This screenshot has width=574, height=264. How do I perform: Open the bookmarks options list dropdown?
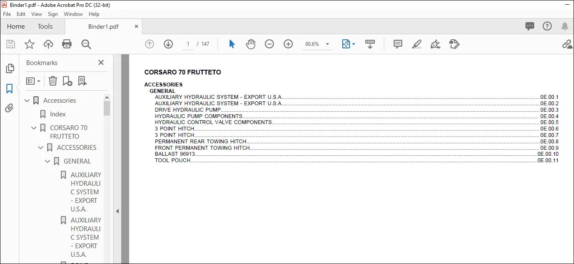(33, 81)
